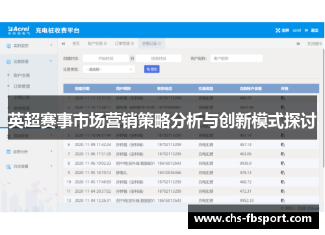Switch to the 首页 tab
325x235 pixels.
76,43
